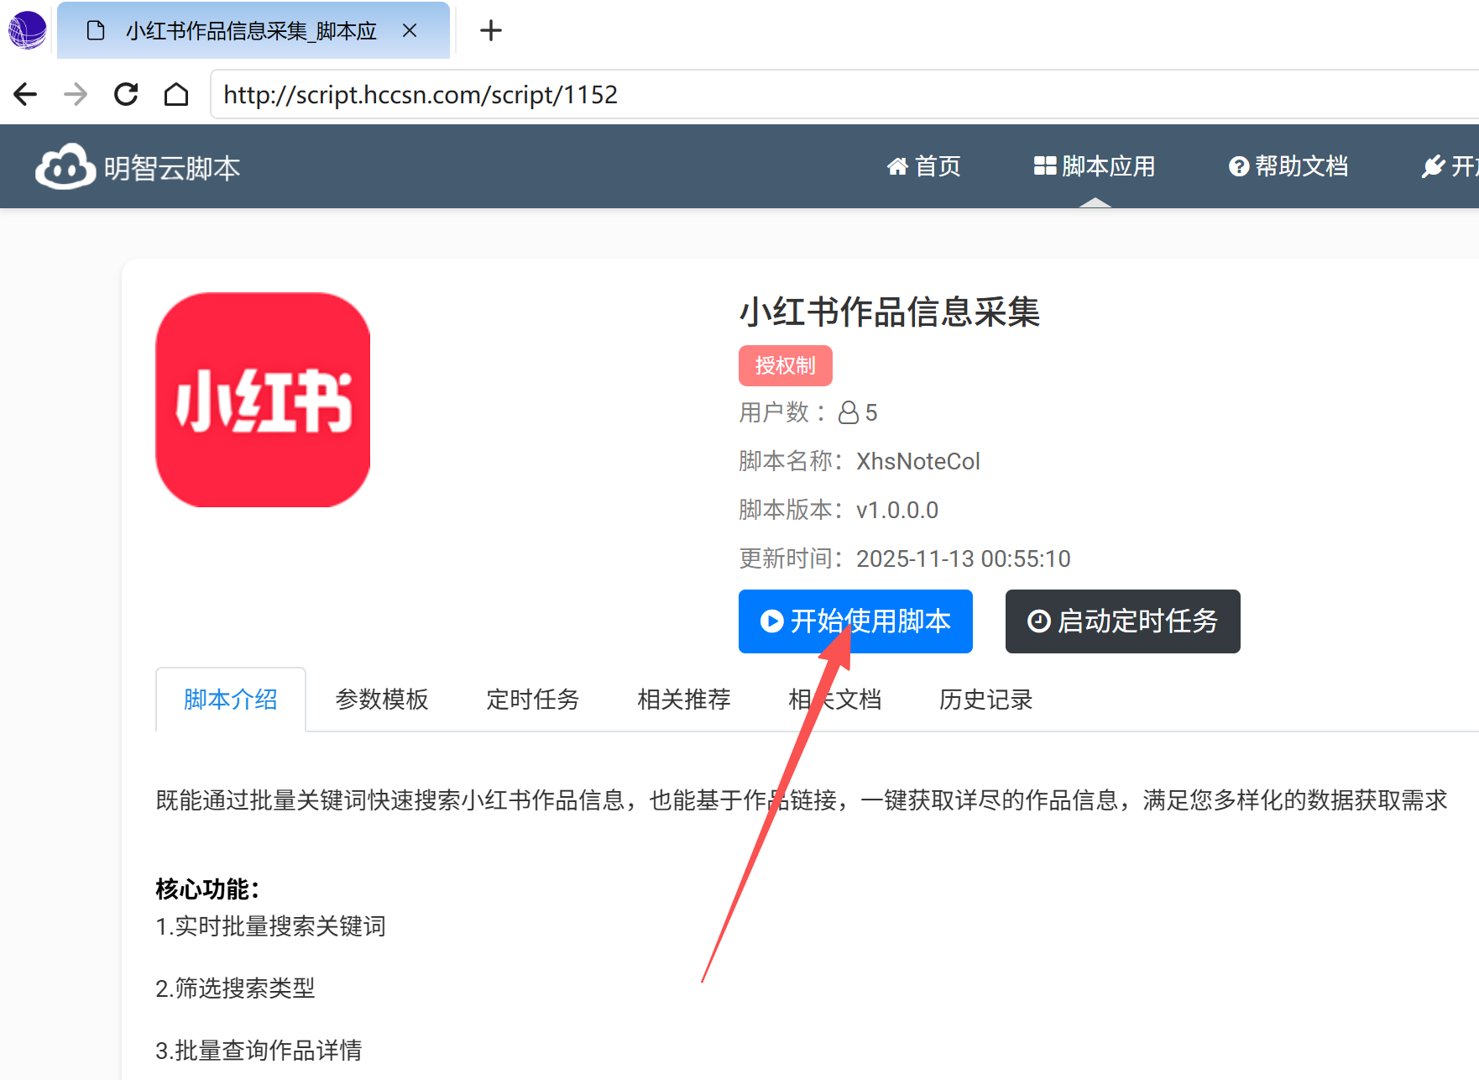Switch to the 历史记录 tab
Screen dimensions: 1479x1080
coord(985,700)
